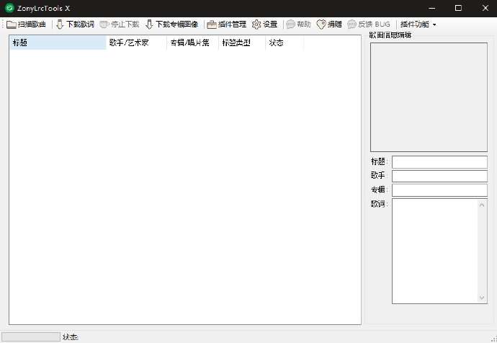Viewport: 497px width, 343px height.
Task: Sort by the 标题 column header
Action: [x=57, y=43]
